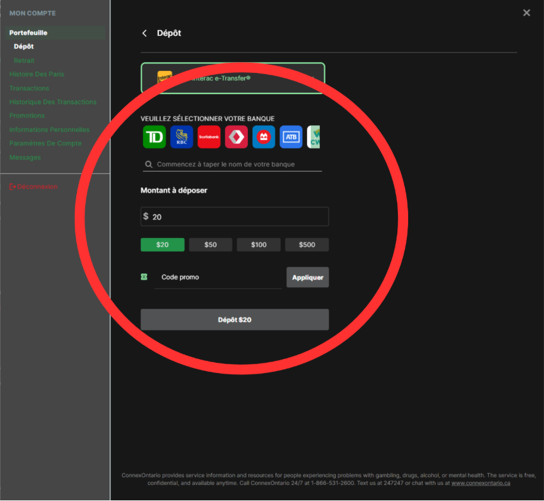Select the CIBC bank icon
Viewport: 544px width, 501px height.
[x=236, y=137]
